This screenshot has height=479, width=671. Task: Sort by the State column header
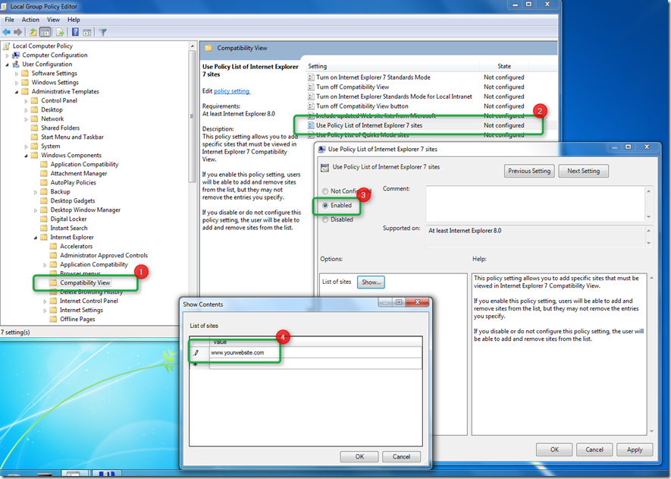(x=504, y=66)
